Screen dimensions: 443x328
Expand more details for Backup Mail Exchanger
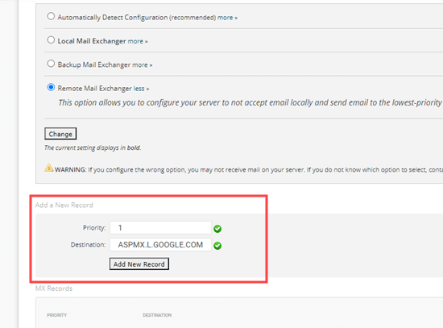pos(143,65)
